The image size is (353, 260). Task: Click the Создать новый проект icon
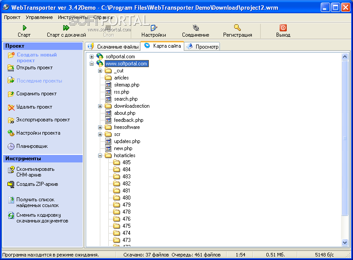point(11,55)
